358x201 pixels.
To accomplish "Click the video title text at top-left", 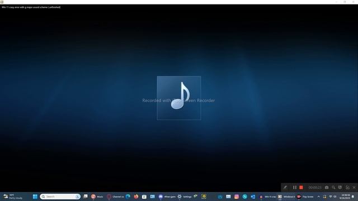I will click(x=31, y=7).
